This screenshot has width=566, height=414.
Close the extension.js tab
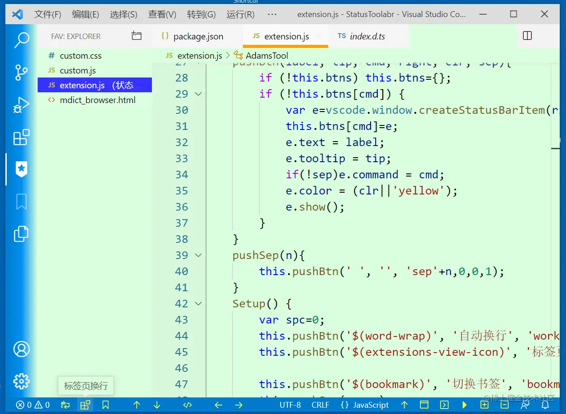point(319,36)
